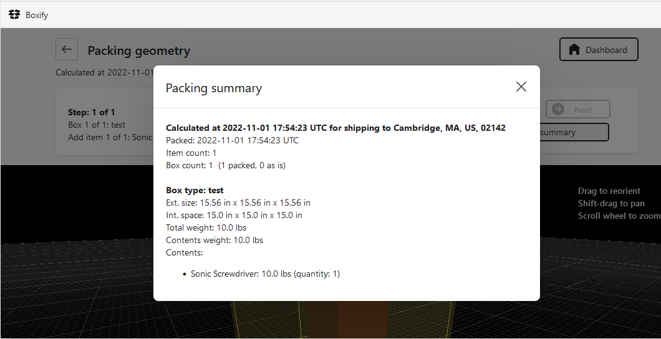
Task: Close the Packing summary dialog
Action: tap(521, 87)
